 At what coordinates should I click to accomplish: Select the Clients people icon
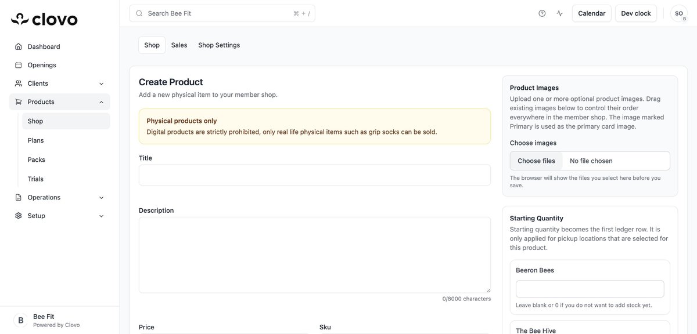[17, 82]
